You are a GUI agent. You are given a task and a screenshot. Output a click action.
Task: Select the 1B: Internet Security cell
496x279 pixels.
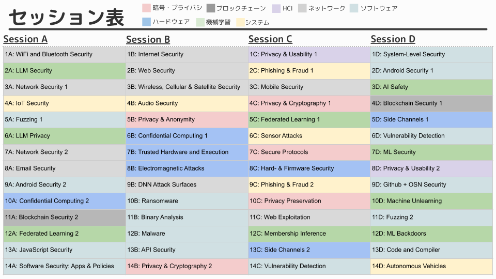click(187, 54)
